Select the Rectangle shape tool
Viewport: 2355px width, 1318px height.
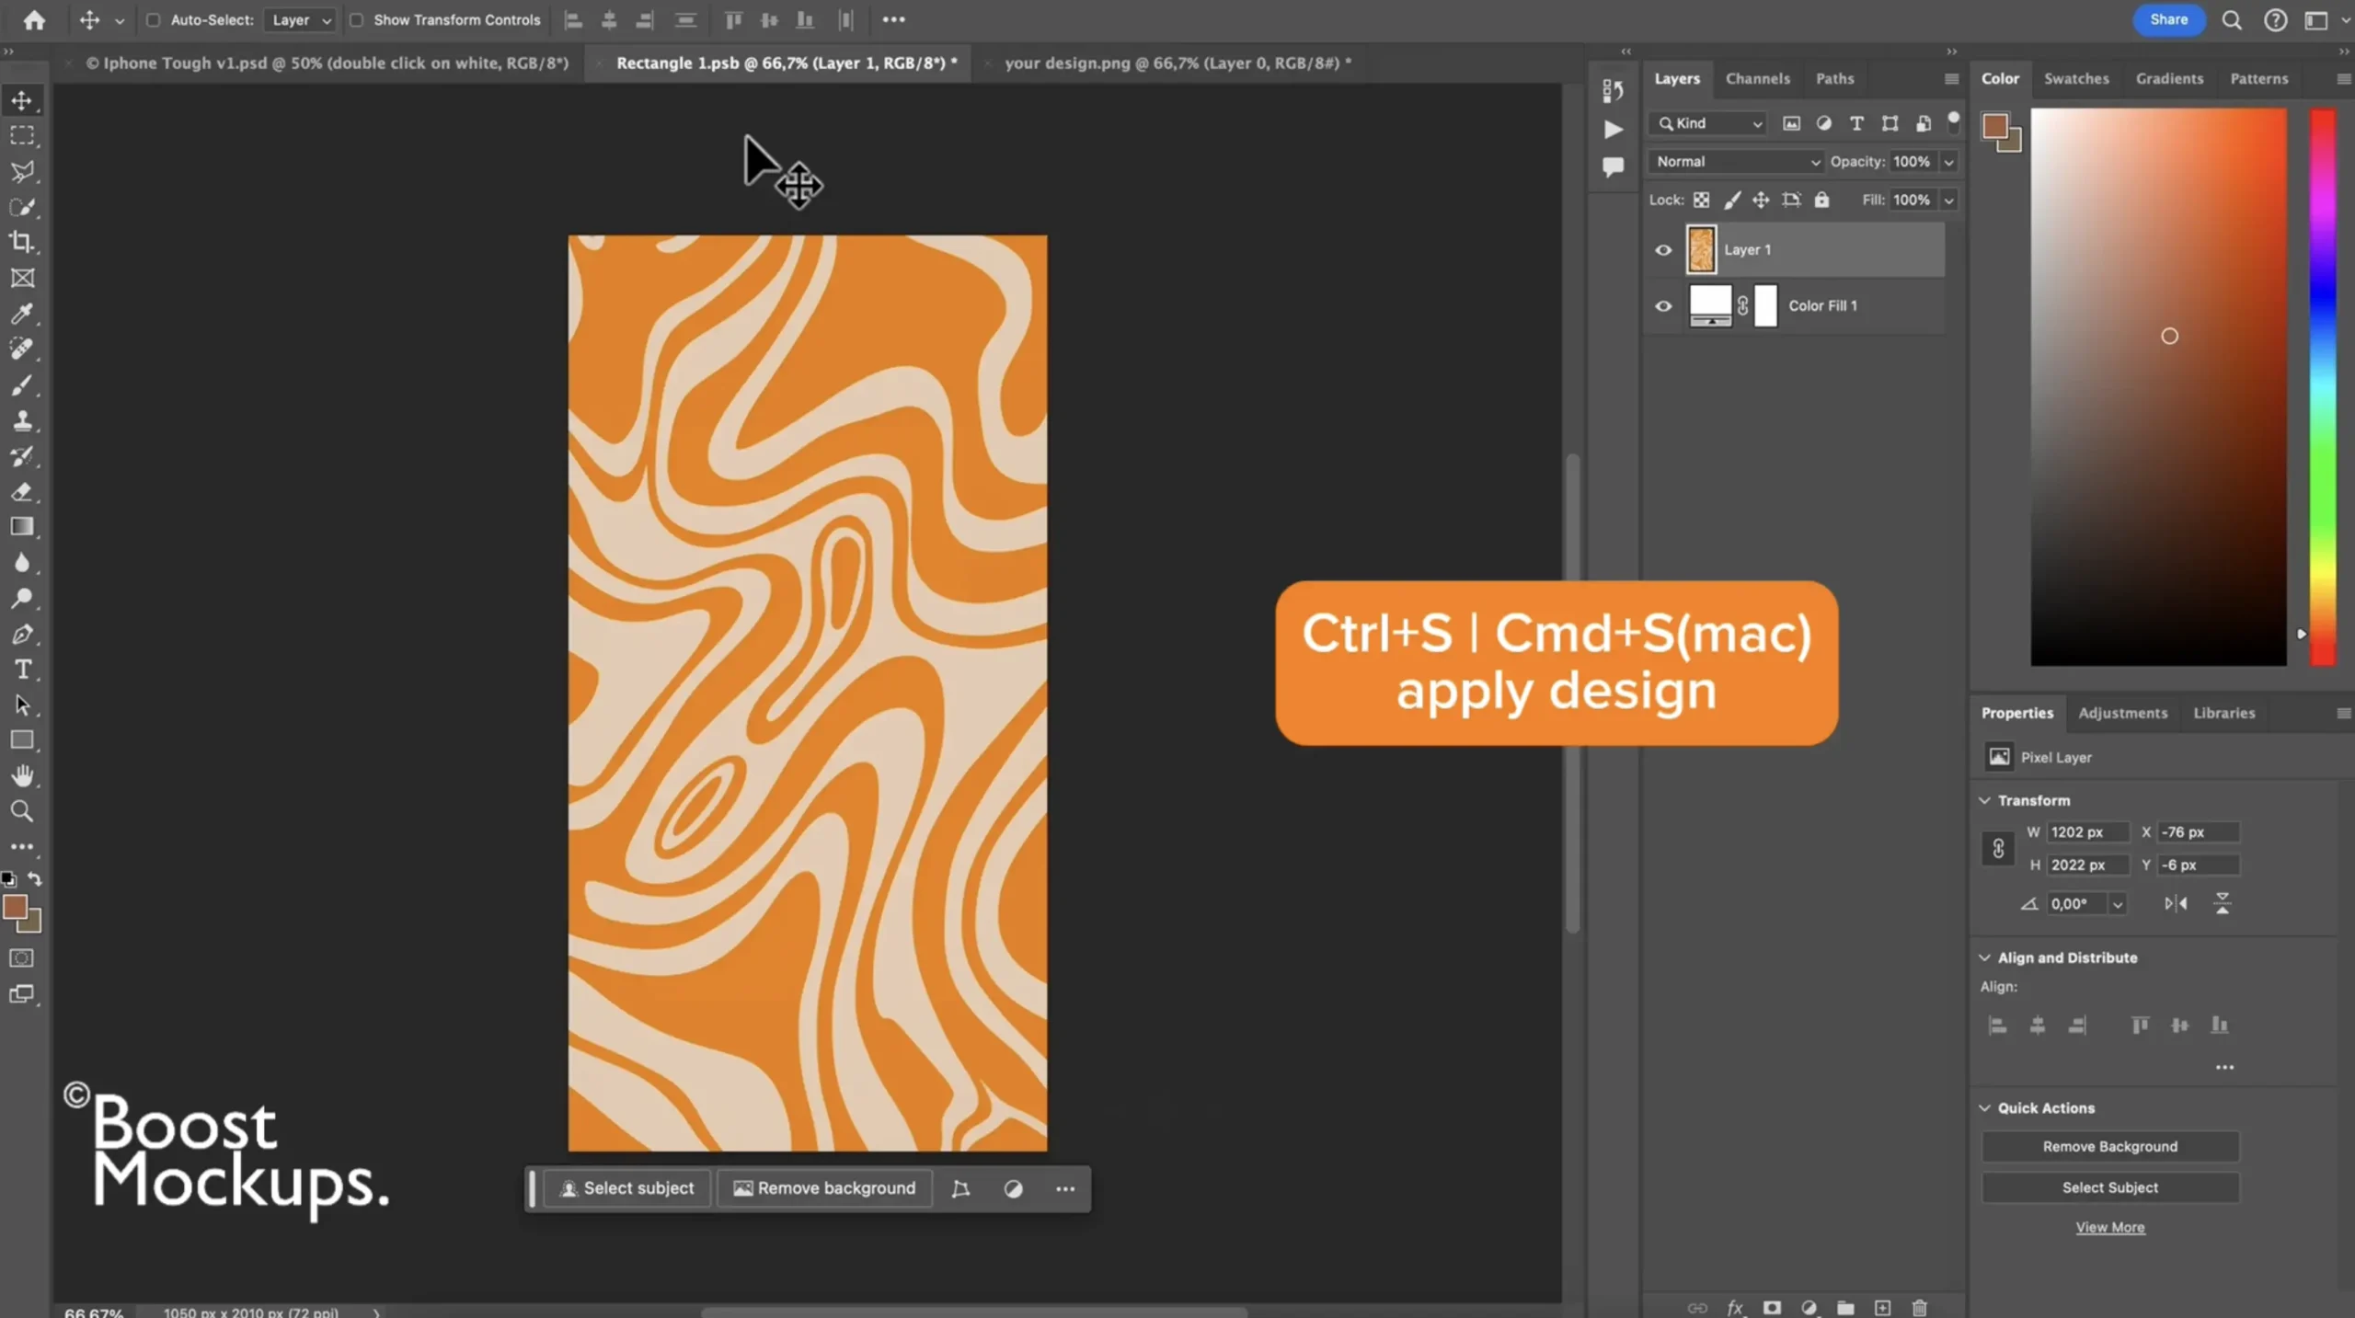pos(22,740)
